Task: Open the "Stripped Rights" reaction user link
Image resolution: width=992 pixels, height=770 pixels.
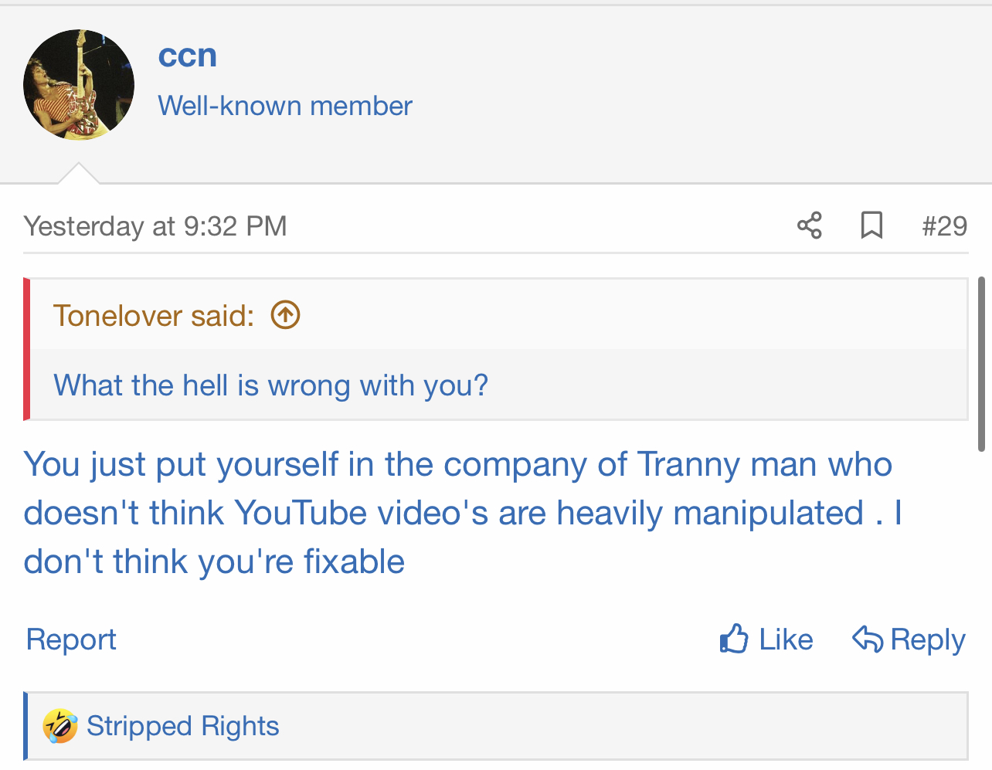Action: [x=182, y=726]
